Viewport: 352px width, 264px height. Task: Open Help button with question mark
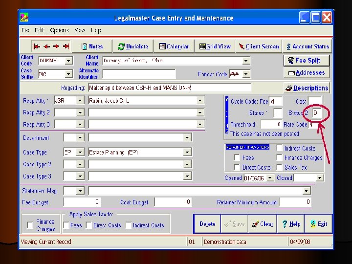tap(291, 224)
